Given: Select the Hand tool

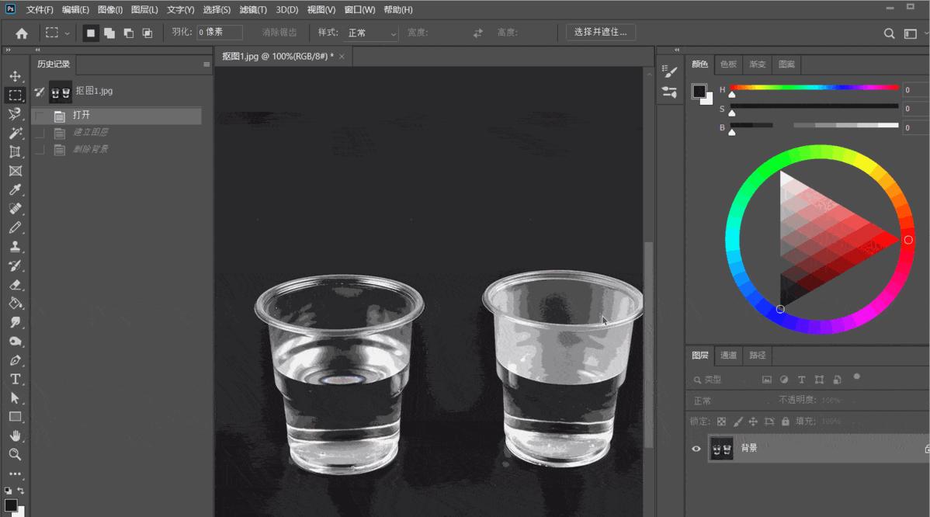Looking at the screenshot, I should click(x=16, y=435).
